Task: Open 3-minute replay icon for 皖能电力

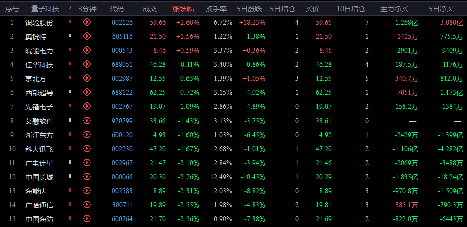Action: coord(87,50)
